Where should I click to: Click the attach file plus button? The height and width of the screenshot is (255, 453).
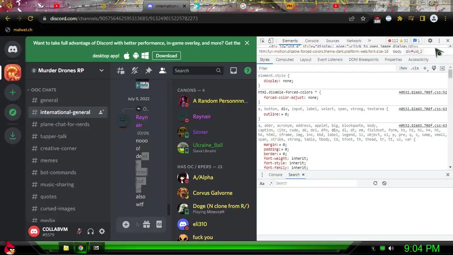pyautogui.click(x=126, y=224)
